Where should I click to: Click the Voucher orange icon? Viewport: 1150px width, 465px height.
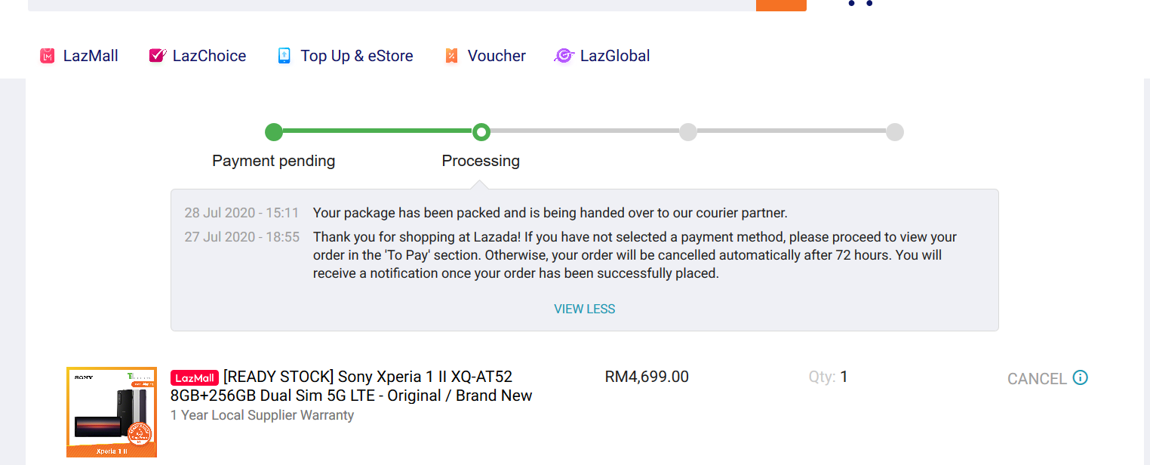(451, 56)
